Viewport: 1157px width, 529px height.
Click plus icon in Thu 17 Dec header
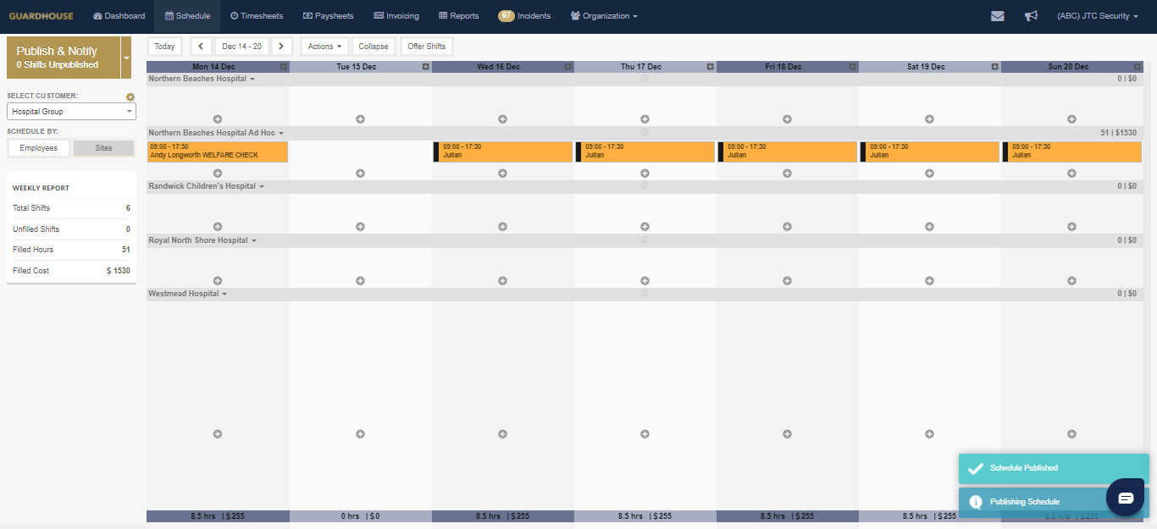click(711, 67)
